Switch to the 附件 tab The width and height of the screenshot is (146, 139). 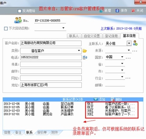pos(55,132)
